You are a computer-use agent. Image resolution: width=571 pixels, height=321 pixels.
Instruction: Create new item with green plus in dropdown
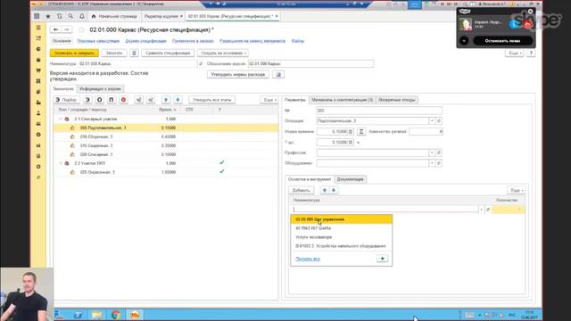(x=382, y=259)
